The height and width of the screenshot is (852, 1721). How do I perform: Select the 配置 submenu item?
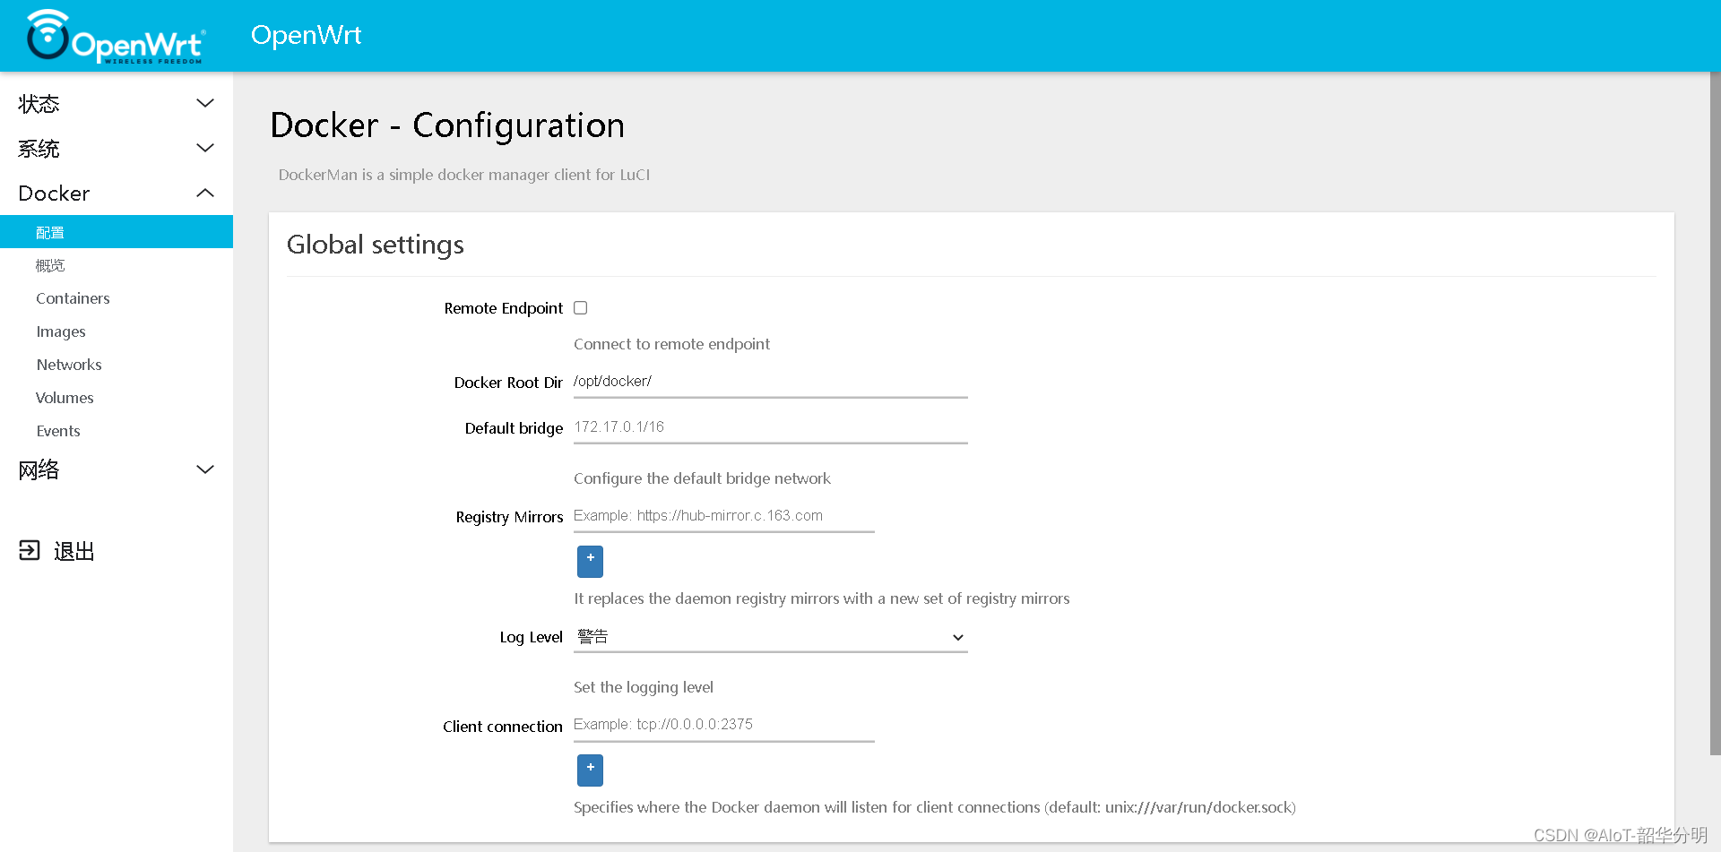point(117,232)
